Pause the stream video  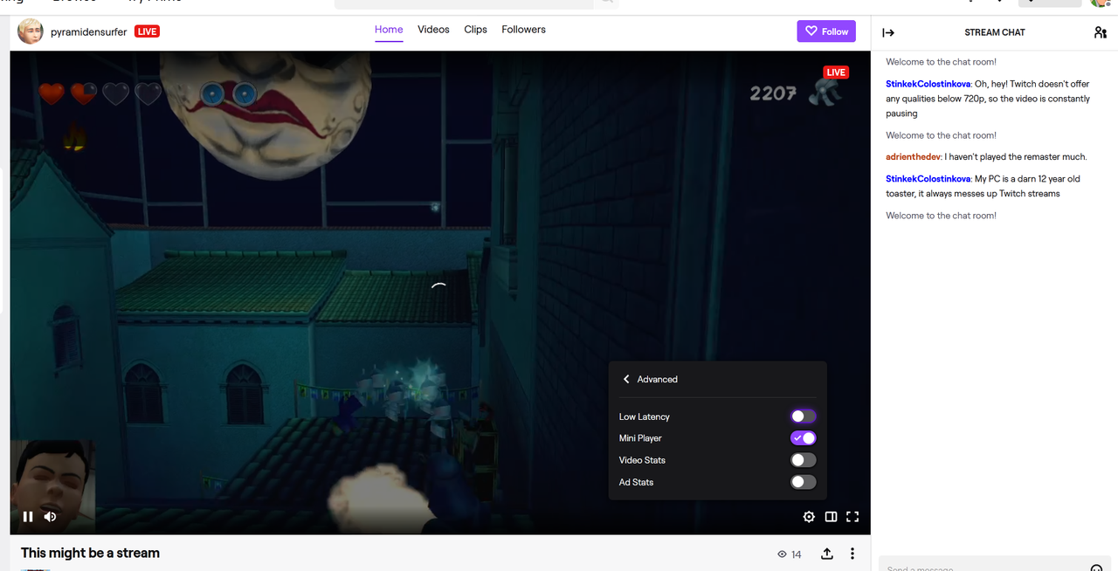28,517
